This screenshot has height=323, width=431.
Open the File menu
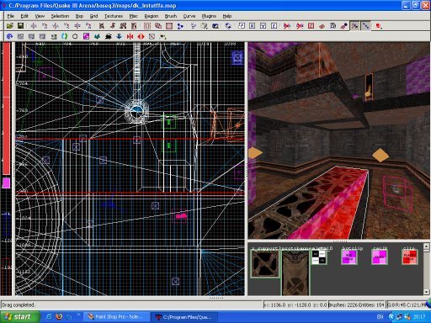11,16
